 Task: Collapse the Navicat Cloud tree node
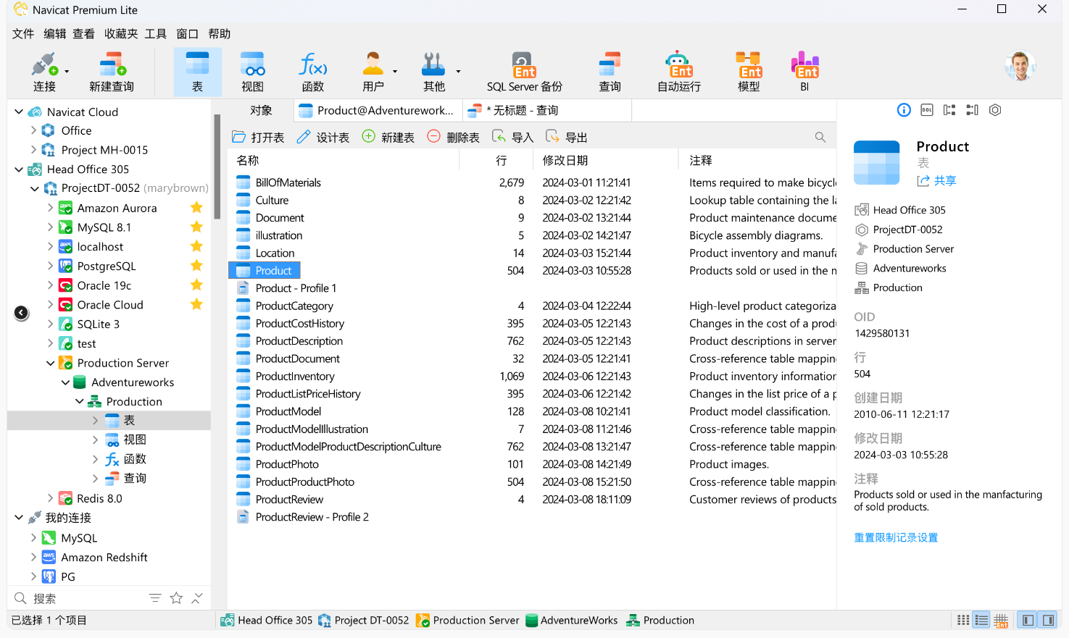tap(19, 112)
